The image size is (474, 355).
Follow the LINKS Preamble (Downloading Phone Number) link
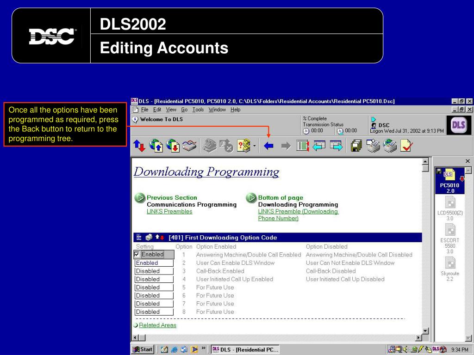click(298, 215)
